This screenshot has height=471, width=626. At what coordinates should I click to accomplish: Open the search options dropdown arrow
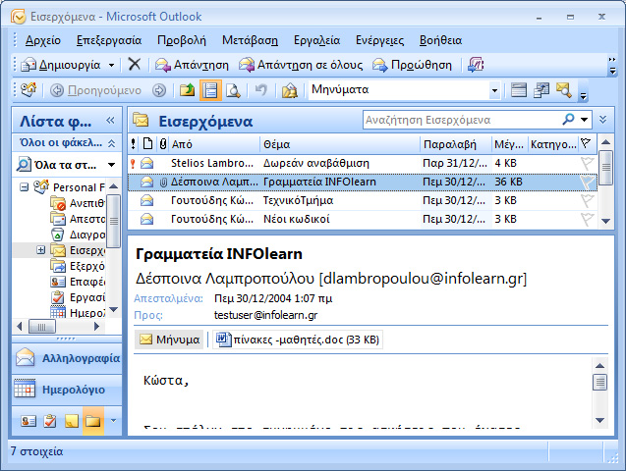[585, 120]
